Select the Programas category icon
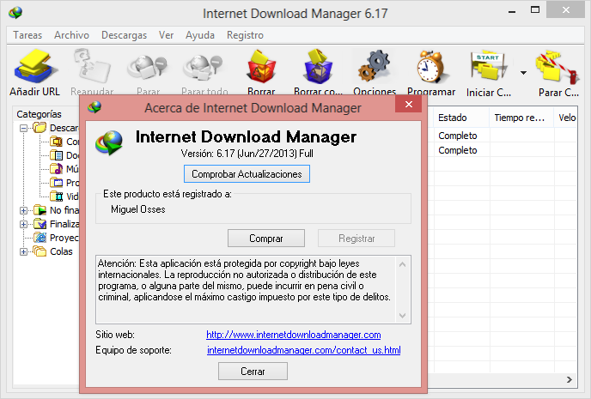The image size is (591, 399). 57,183
